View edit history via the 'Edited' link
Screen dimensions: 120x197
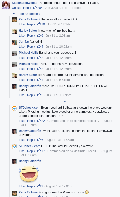(x=76, y=8)
